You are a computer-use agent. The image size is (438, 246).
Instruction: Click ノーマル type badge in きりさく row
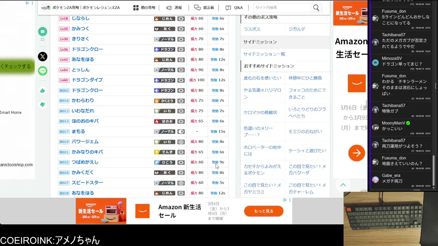165,39
